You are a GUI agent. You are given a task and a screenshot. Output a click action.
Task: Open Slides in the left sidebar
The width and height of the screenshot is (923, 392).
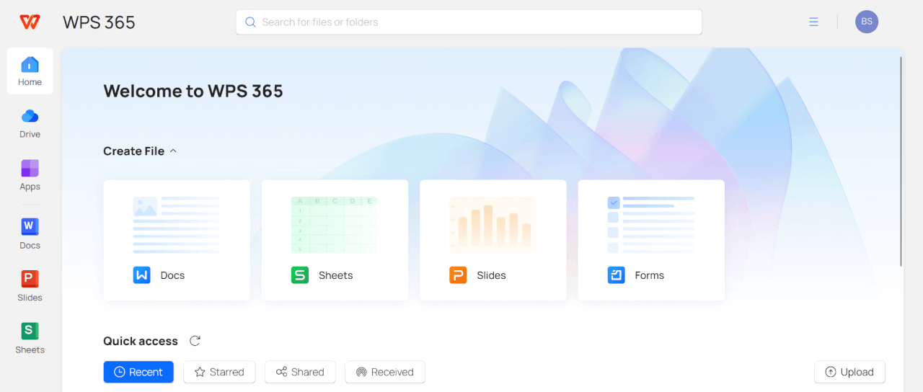(x=30, y=286)
